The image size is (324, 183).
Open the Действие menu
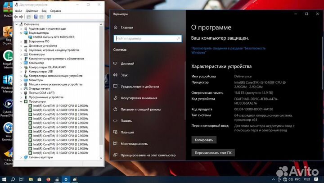coord(31,11)
